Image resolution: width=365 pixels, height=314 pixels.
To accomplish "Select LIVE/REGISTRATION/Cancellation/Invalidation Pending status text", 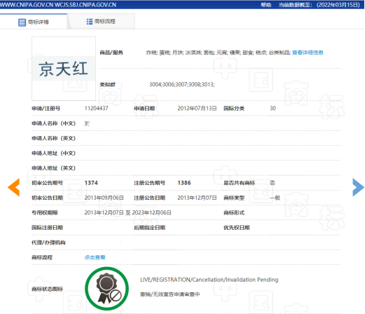I will 209,280.
